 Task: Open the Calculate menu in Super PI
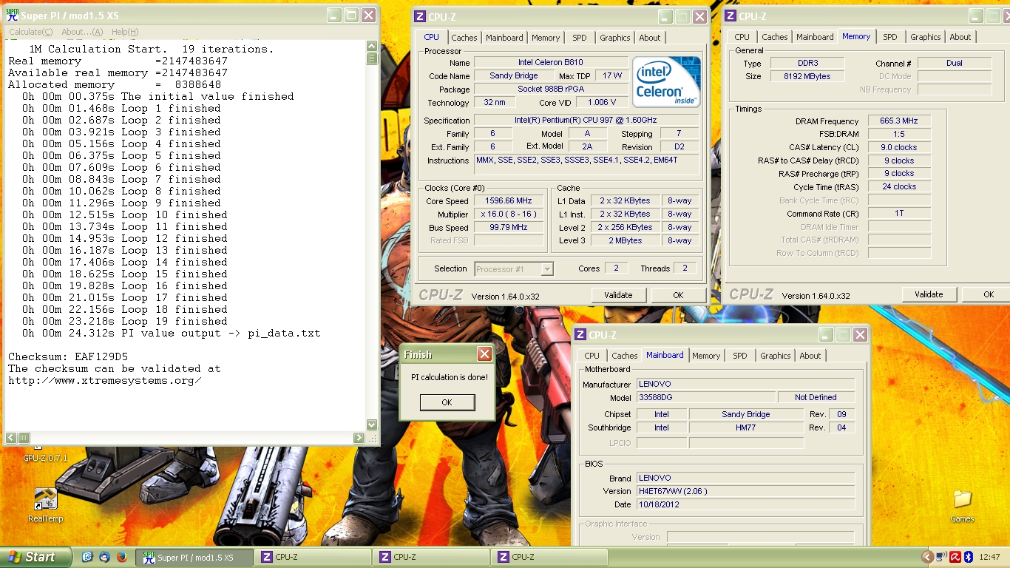coord(30,32)
